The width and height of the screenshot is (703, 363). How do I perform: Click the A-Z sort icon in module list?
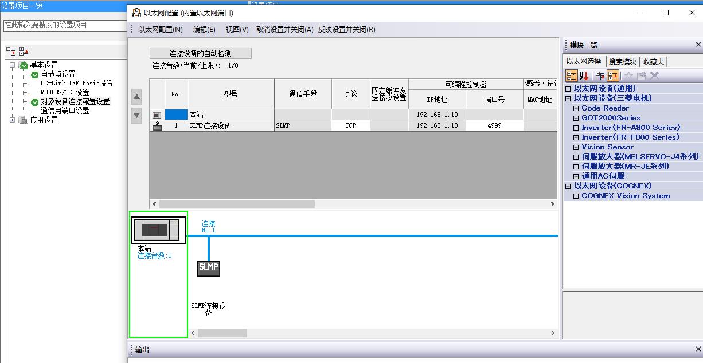point(584,76)
